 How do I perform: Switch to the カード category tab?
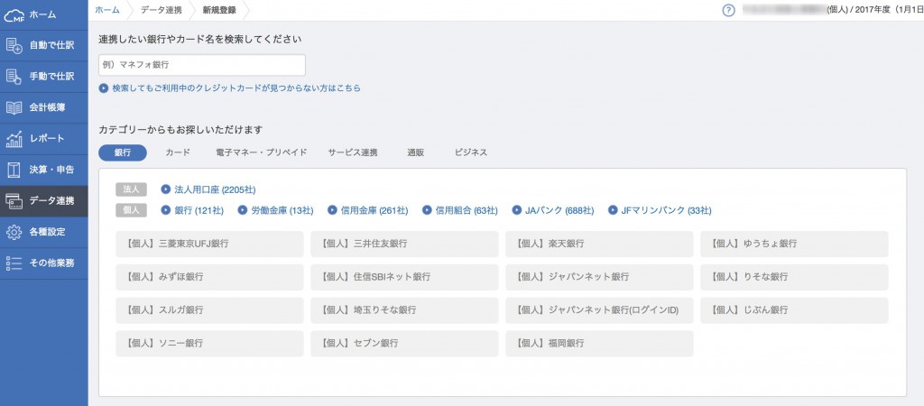click(178, 152)
